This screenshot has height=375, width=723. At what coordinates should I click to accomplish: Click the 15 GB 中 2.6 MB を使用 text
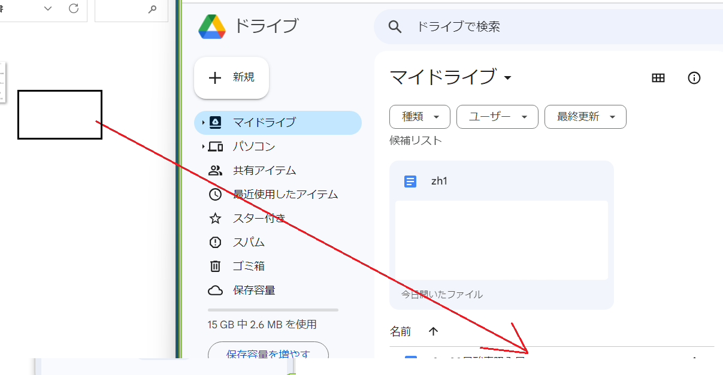(x=262, y=325)
